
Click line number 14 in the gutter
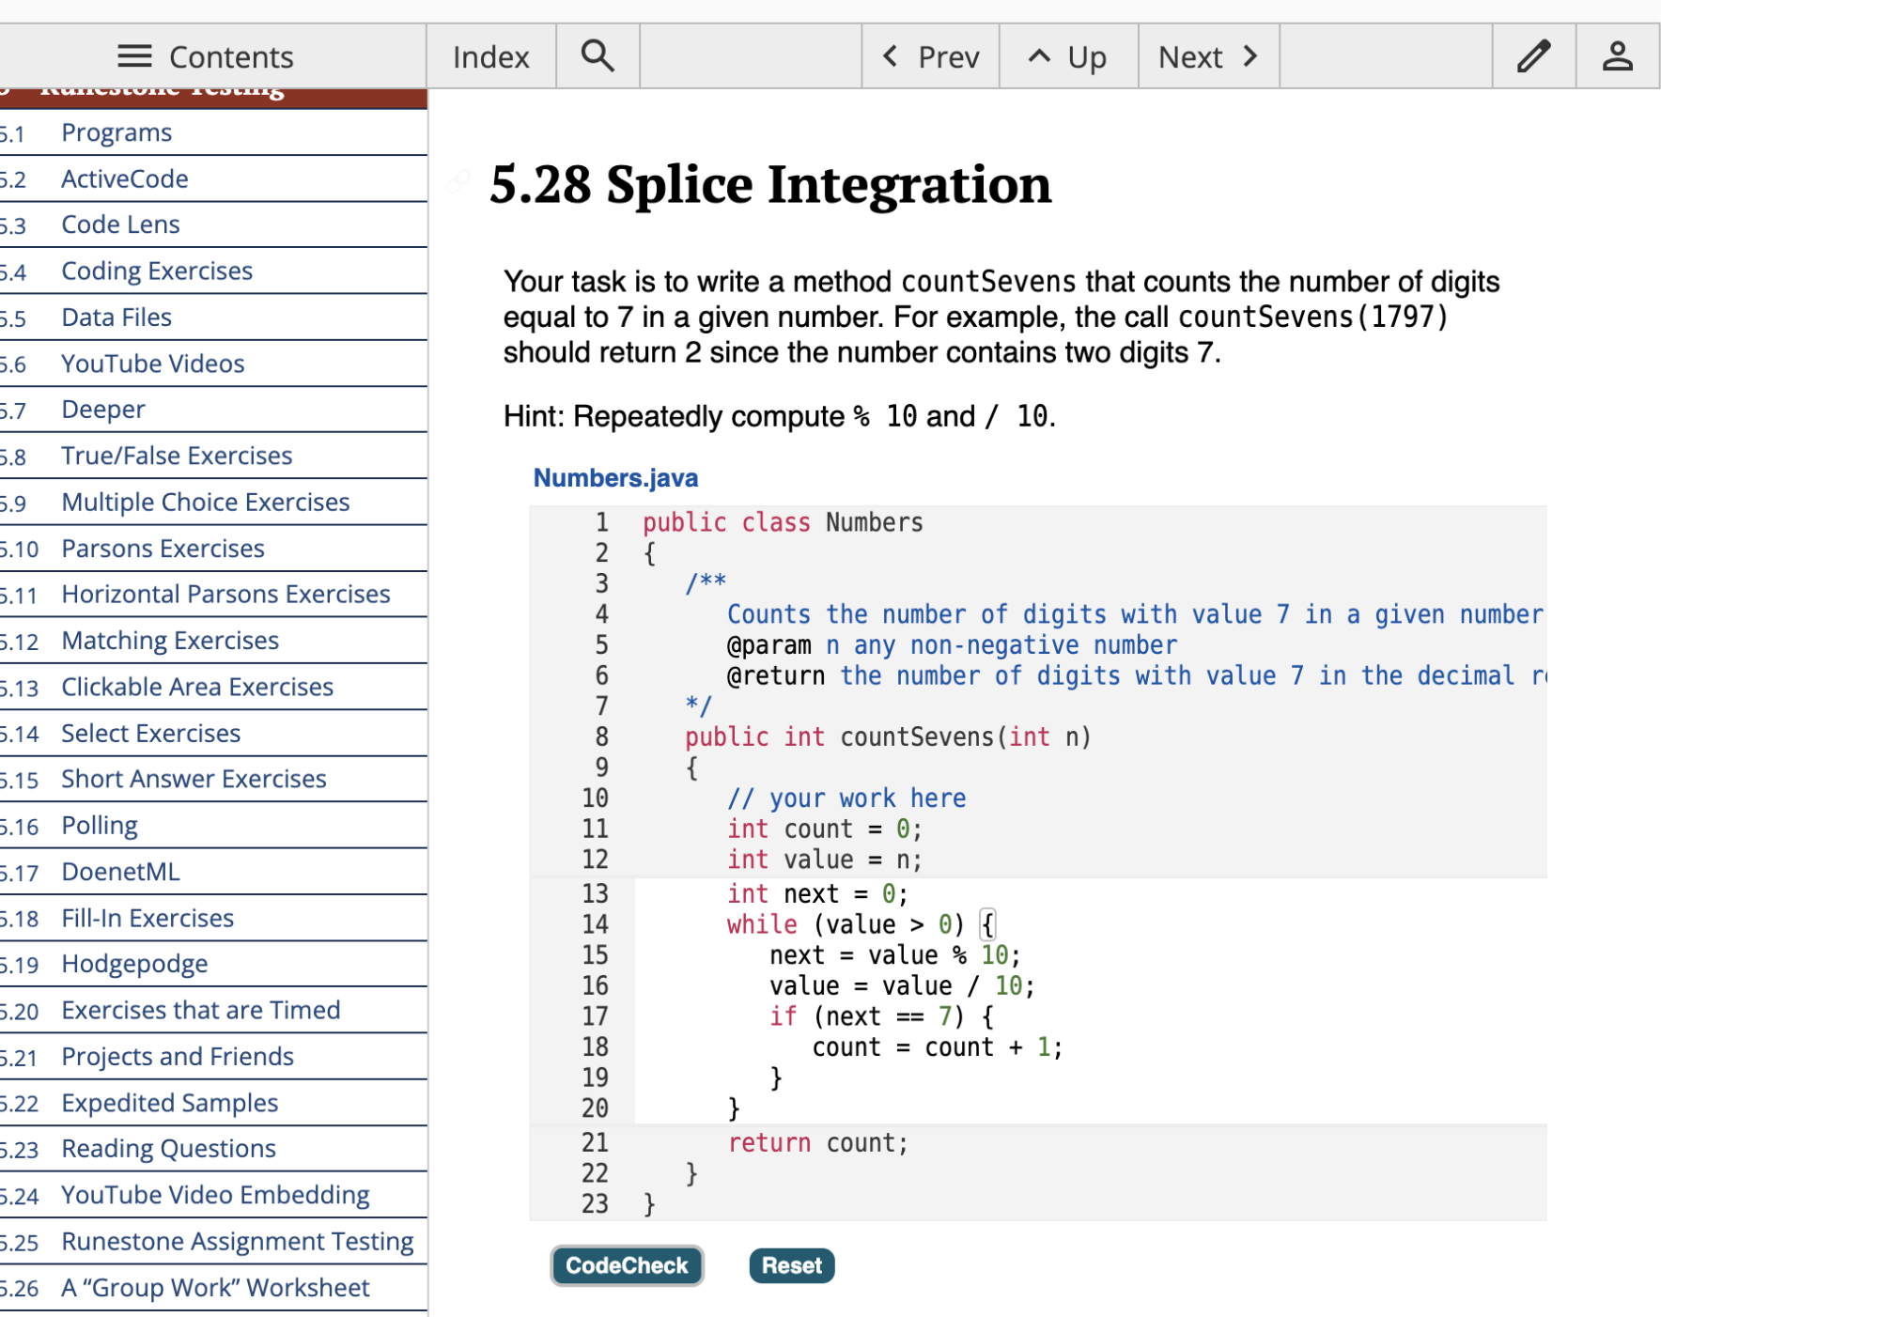[595, 924]
